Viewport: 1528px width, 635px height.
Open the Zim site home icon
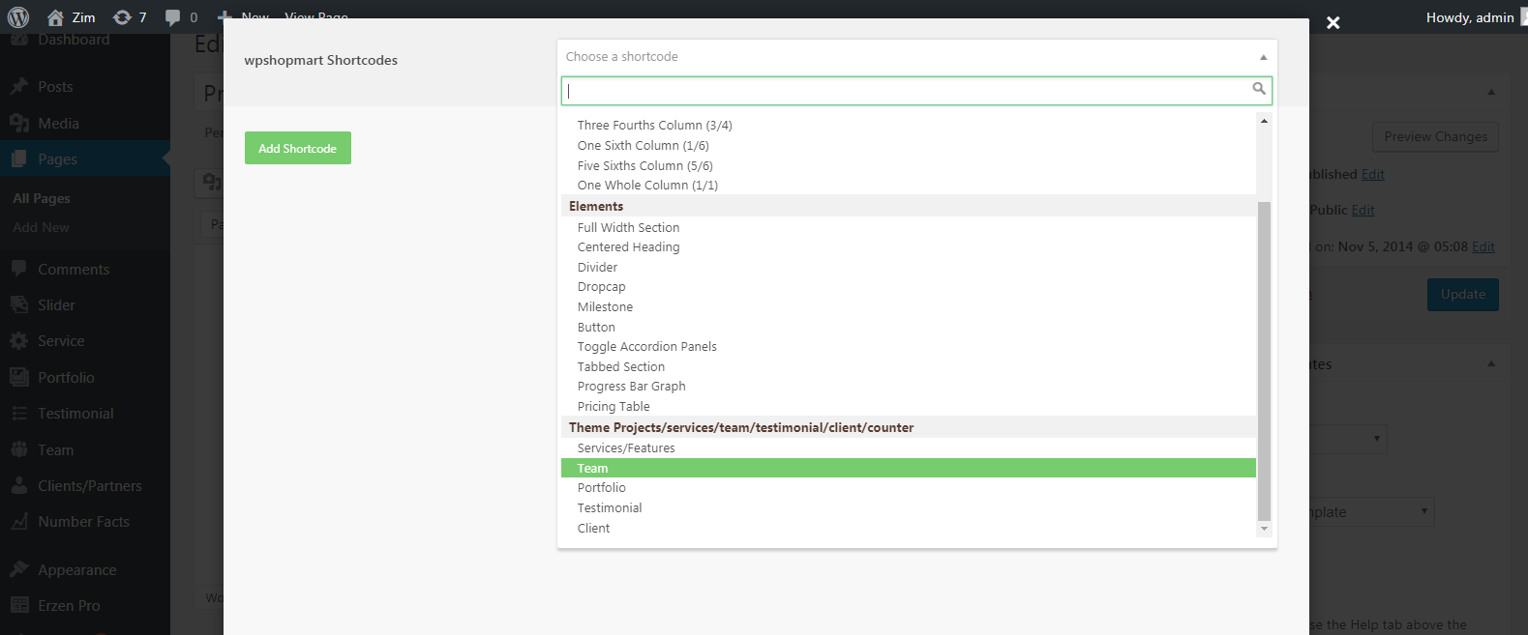tap(55, 17)
